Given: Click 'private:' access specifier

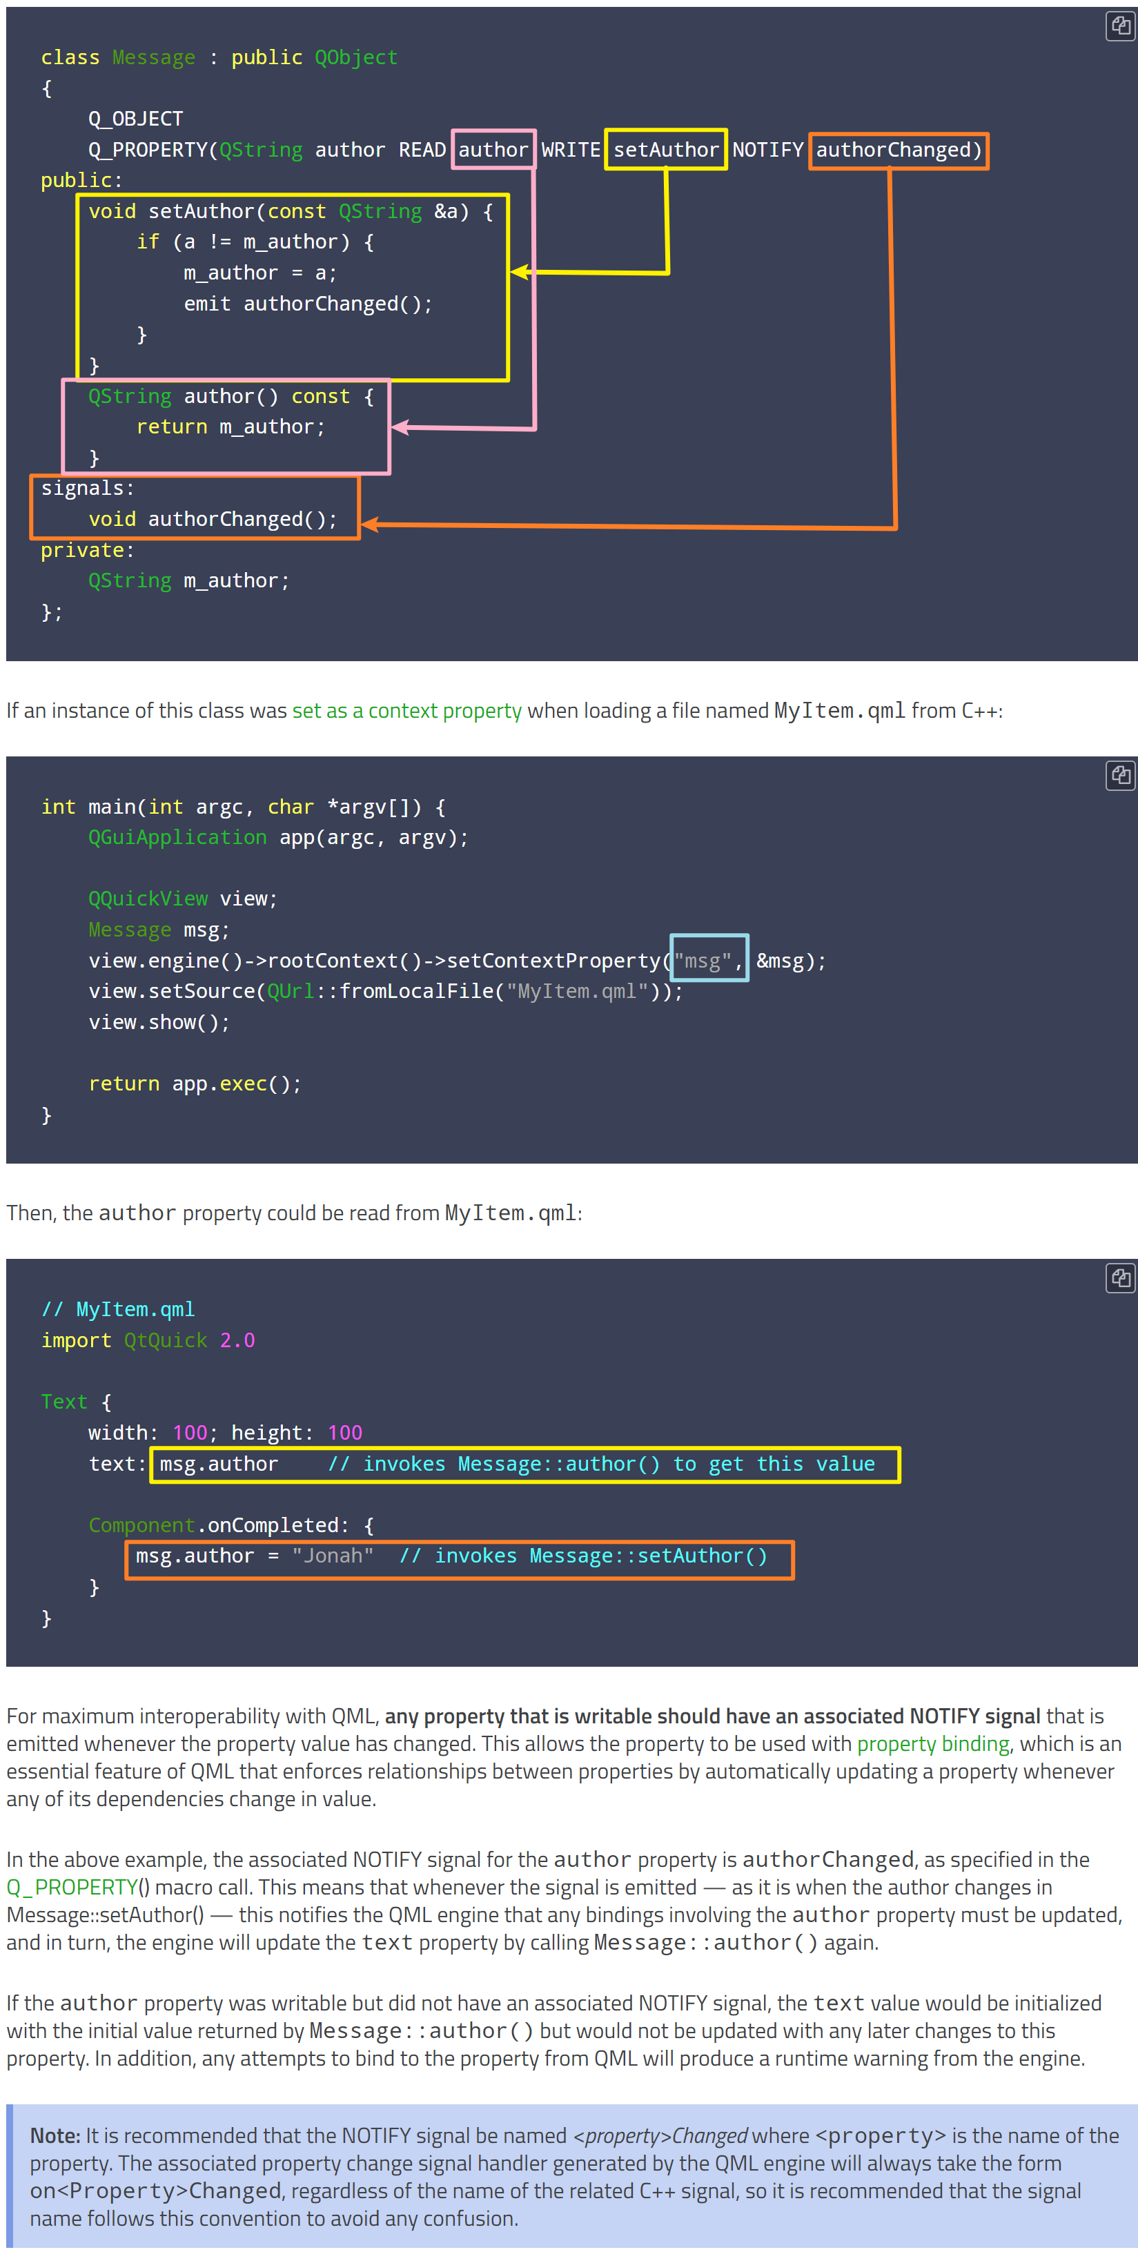Looking at the screenshot, I should coord(88,550).
